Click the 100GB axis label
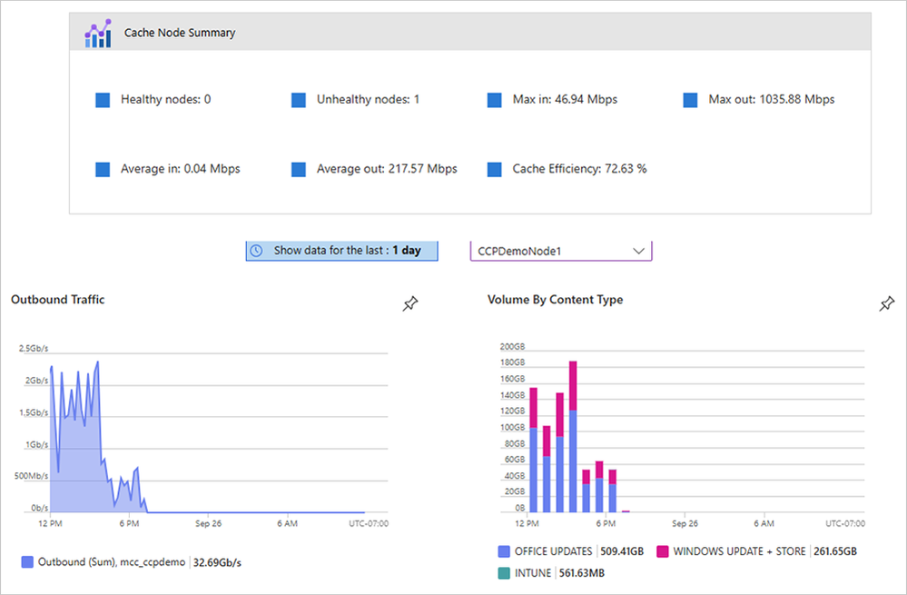The height and width of the screenshot is (595, 907). 512,427
